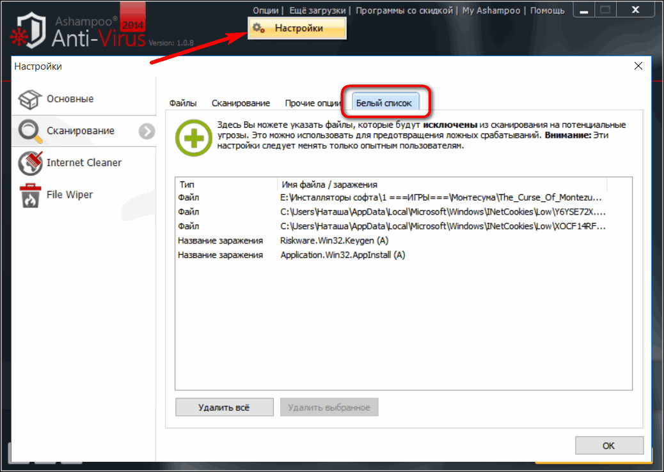Select the Белый список tab
The height and width of the screenshot is (472, 664).
pyautogui.click(x=384, y=103)
